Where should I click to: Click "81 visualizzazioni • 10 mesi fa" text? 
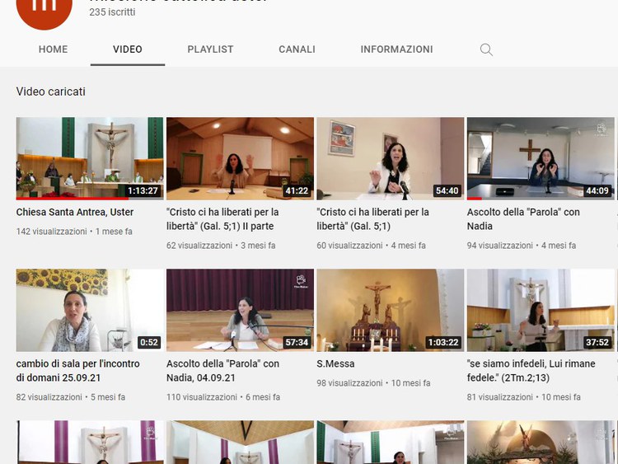(x=524, y=397)
